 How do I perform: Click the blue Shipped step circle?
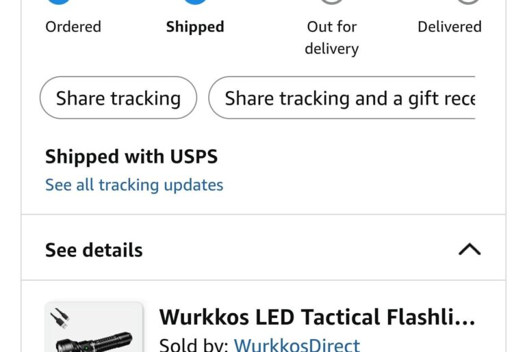point(195,1)
